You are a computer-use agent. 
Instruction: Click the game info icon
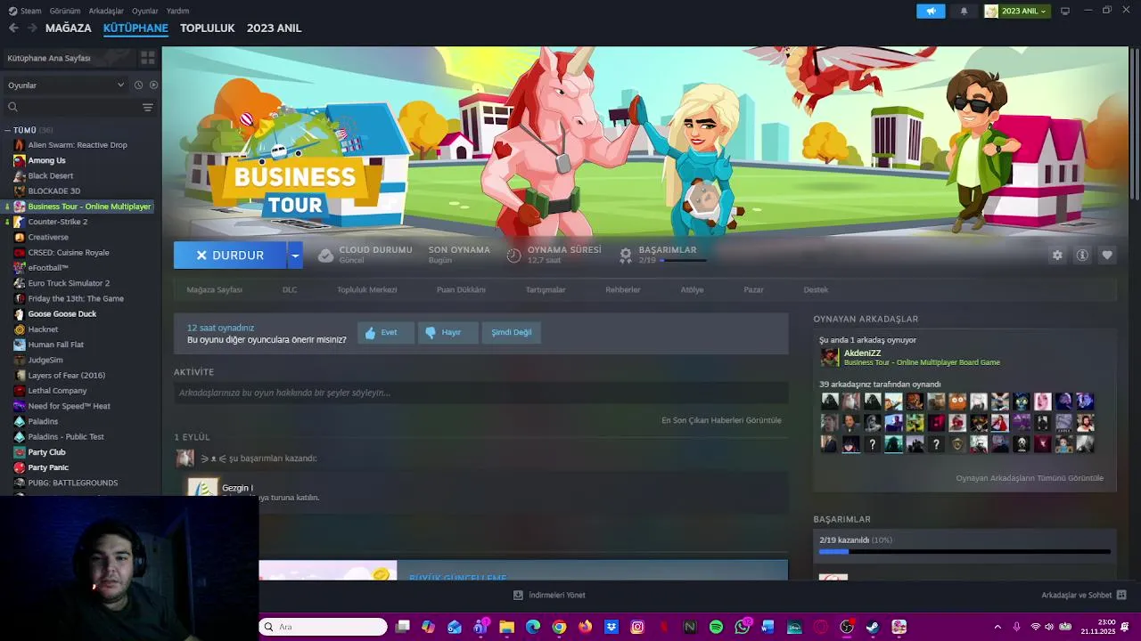coord(1082,256)
